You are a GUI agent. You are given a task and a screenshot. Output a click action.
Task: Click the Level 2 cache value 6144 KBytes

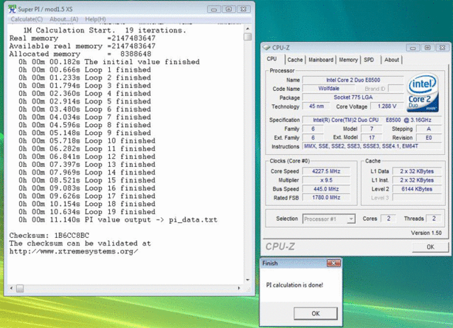[417, 189]
